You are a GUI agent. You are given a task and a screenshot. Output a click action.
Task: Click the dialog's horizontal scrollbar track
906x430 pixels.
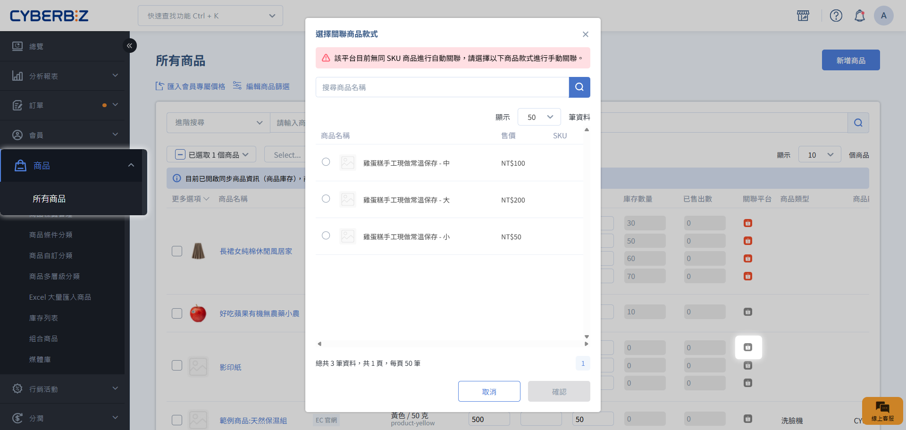[453, 344]
